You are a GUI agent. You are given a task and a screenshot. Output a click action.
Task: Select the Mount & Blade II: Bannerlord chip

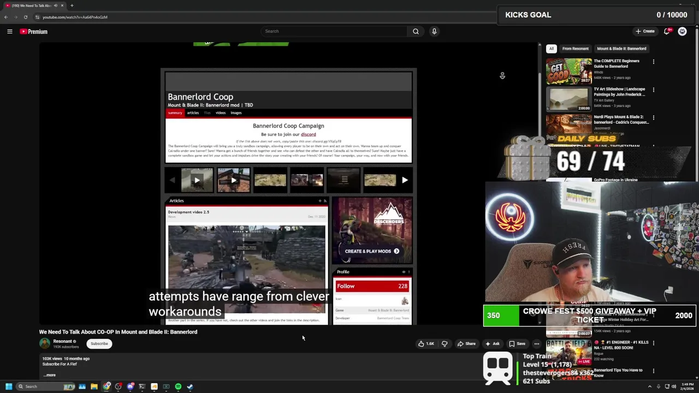[x=621, y=49]
